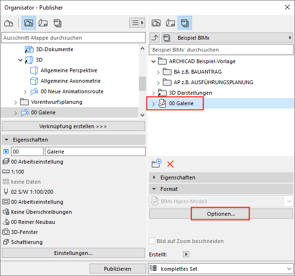Click 'Verknüpfung erstellen >>>' button

pos(73,126)
